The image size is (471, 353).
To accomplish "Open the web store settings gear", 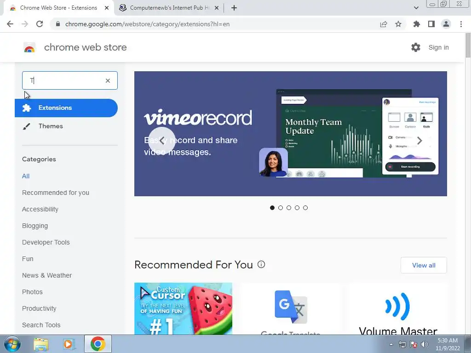I will click(416, 47).
